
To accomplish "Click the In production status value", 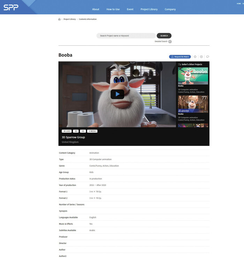I will (96, 179).
